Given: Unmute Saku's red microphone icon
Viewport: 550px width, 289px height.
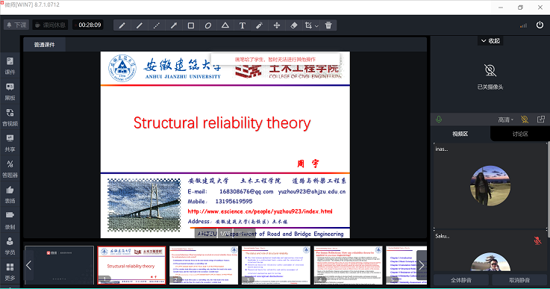Looking at the screenshot, I should 537,240.
